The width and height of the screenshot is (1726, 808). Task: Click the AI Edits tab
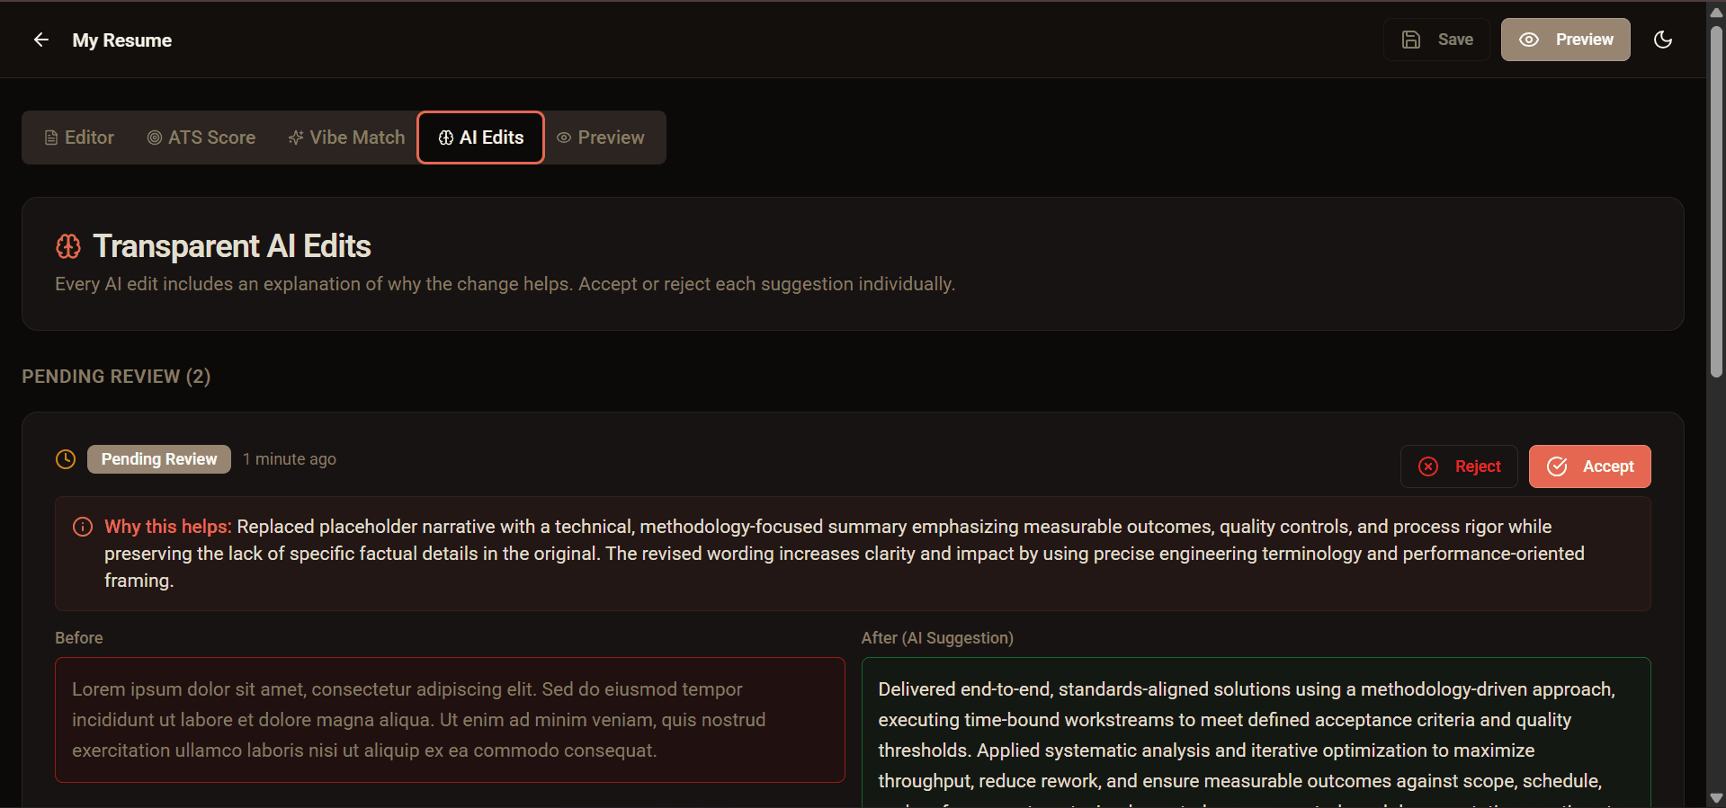pos(481,138)
